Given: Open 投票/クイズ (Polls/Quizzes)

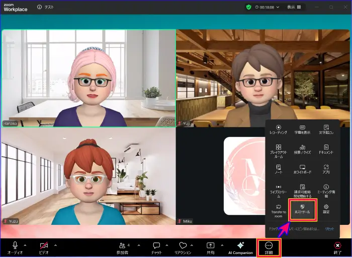Looking at the screenshot, I should coord(303,150).
